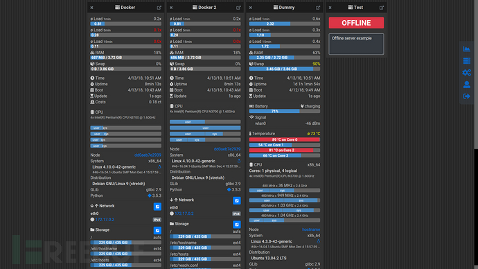Click the wifi Signal icon in Dummy panel

tap(251, 117)
